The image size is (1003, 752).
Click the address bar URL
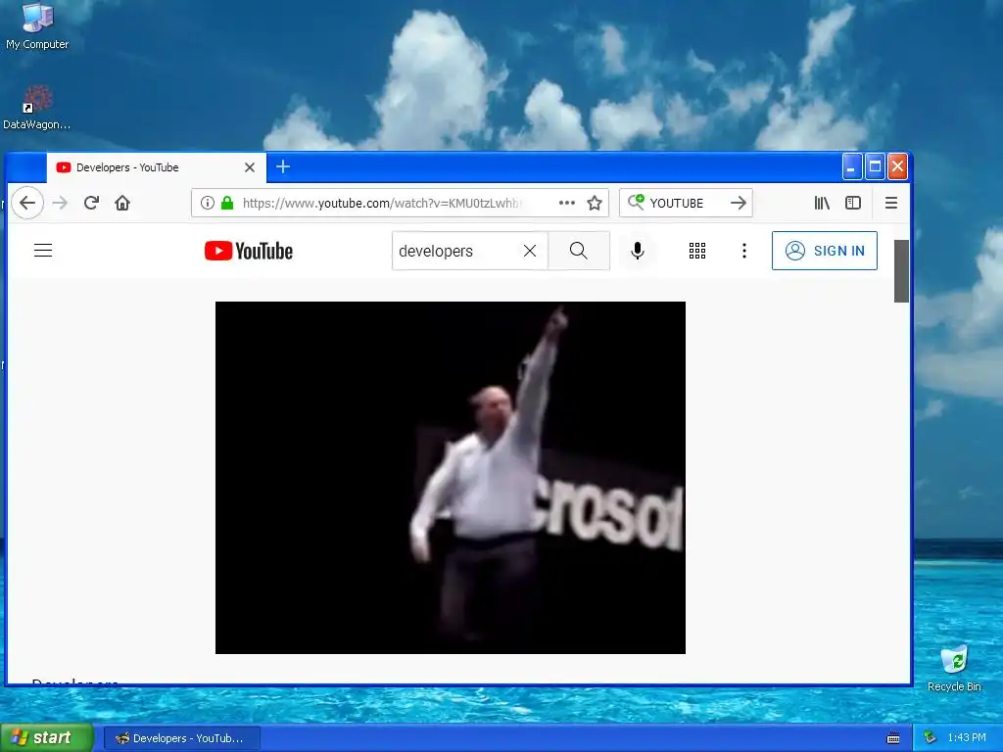click(x=382, y=203)
